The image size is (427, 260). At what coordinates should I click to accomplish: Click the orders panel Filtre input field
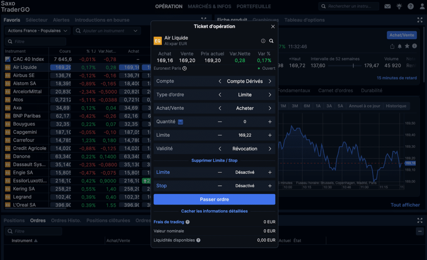tap(34, 231)
